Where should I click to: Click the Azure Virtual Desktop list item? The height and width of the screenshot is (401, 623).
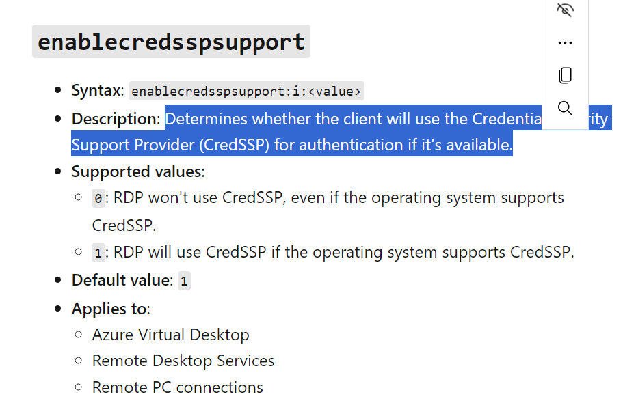[x=170, y=335]
